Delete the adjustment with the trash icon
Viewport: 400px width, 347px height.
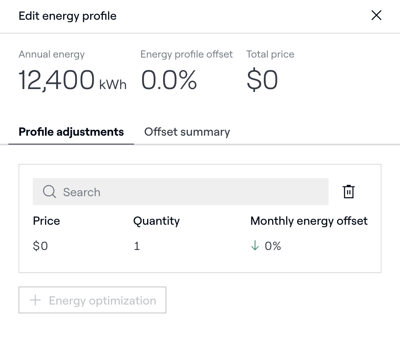(x=348, y=192)
